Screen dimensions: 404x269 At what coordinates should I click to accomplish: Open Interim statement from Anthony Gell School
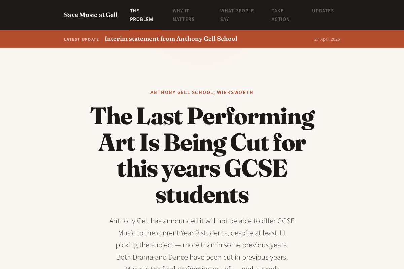pos(171,39)
